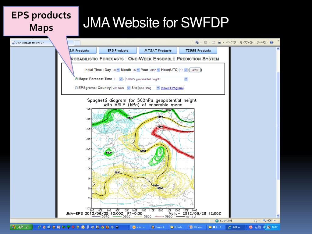The width and height of the screenshot is (312, 234).
Task: Click the green tree quick launch icon
Action: point(68,227)
